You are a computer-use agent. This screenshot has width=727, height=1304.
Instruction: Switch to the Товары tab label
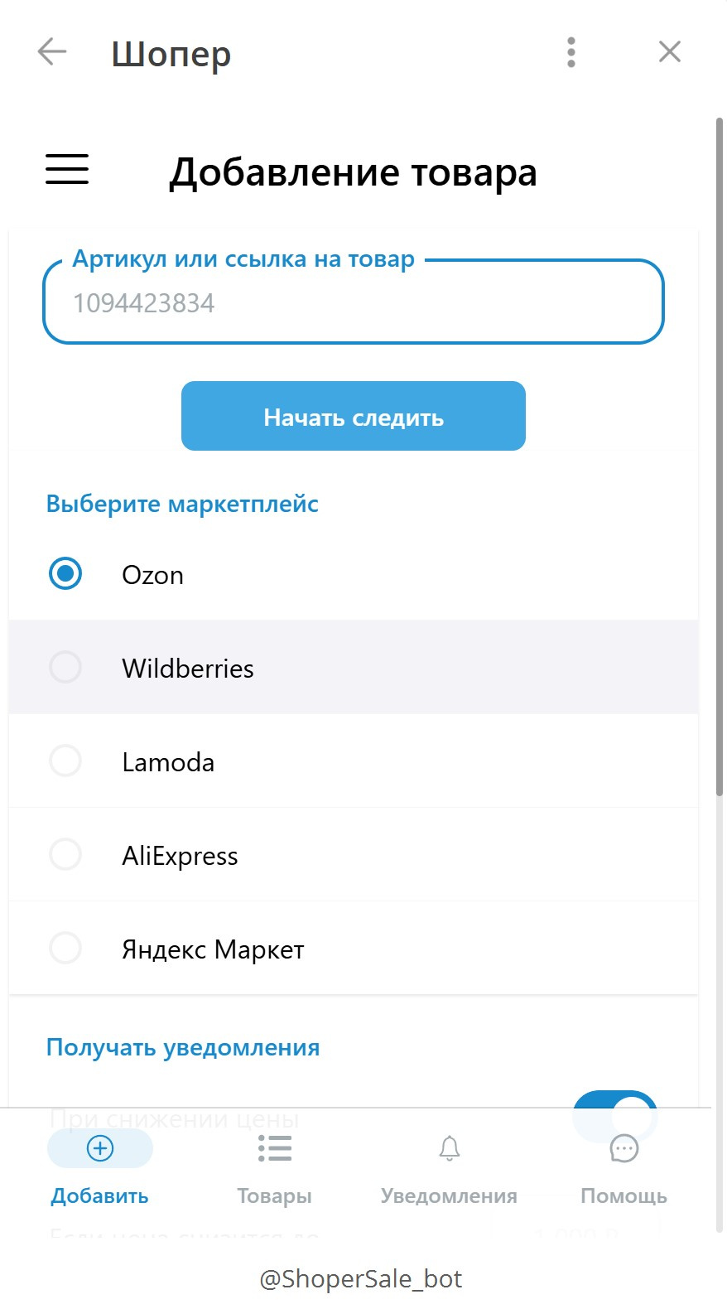click(x=274, y=1195)
